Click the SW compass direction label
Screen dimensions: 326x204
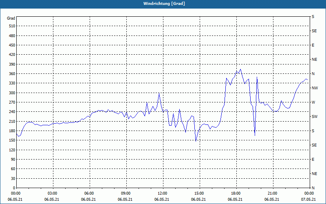point(315,117)
